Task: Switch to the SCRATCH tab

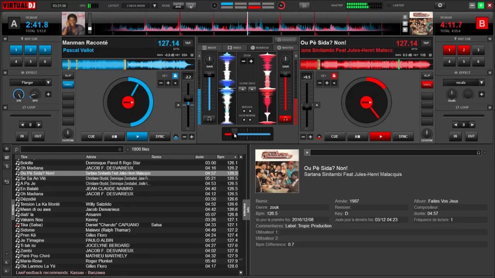Action: (x=260, y=47)
